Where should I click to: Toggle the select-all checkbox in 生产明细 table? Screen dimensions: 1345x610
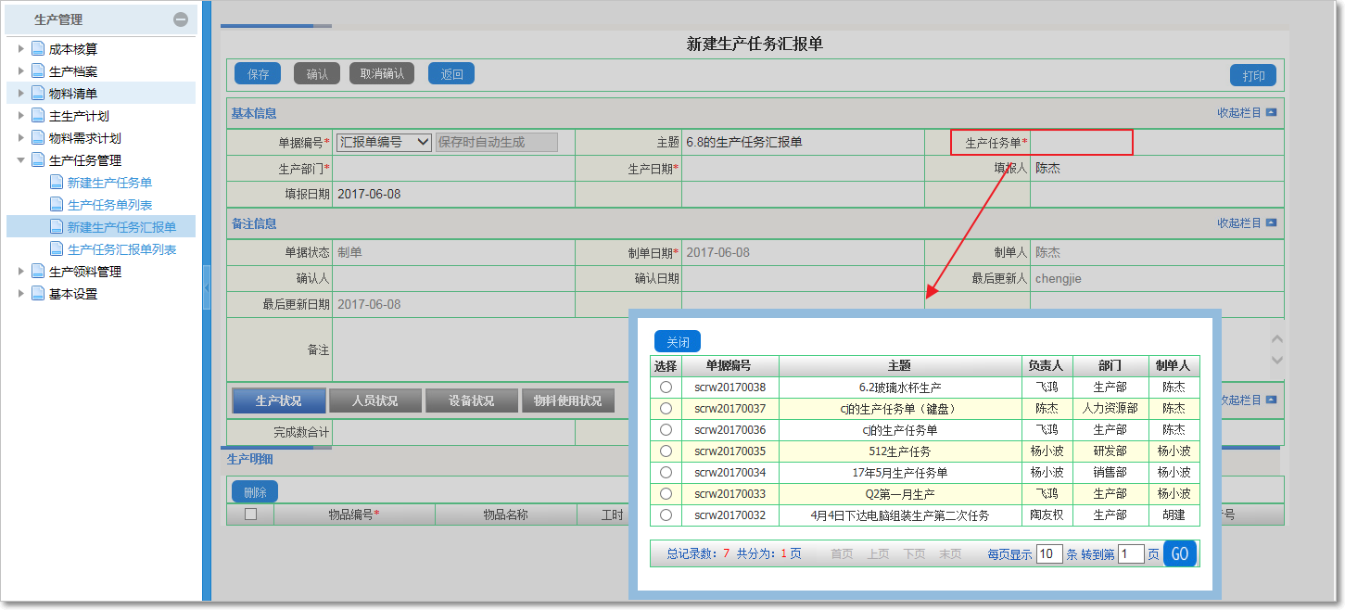point(249,514)
